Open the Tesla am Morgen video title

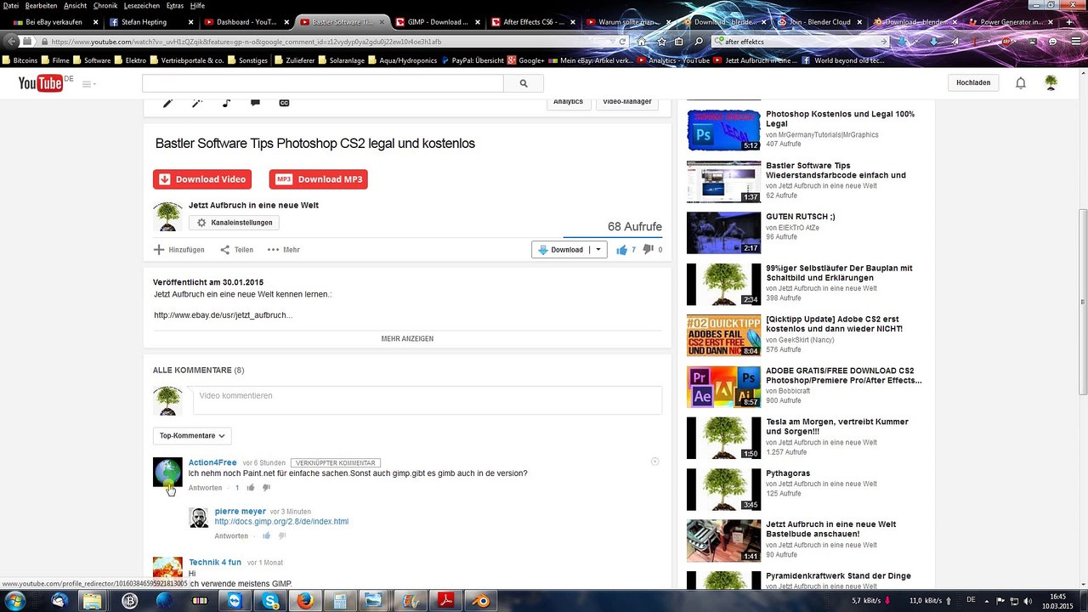(837, 427)
